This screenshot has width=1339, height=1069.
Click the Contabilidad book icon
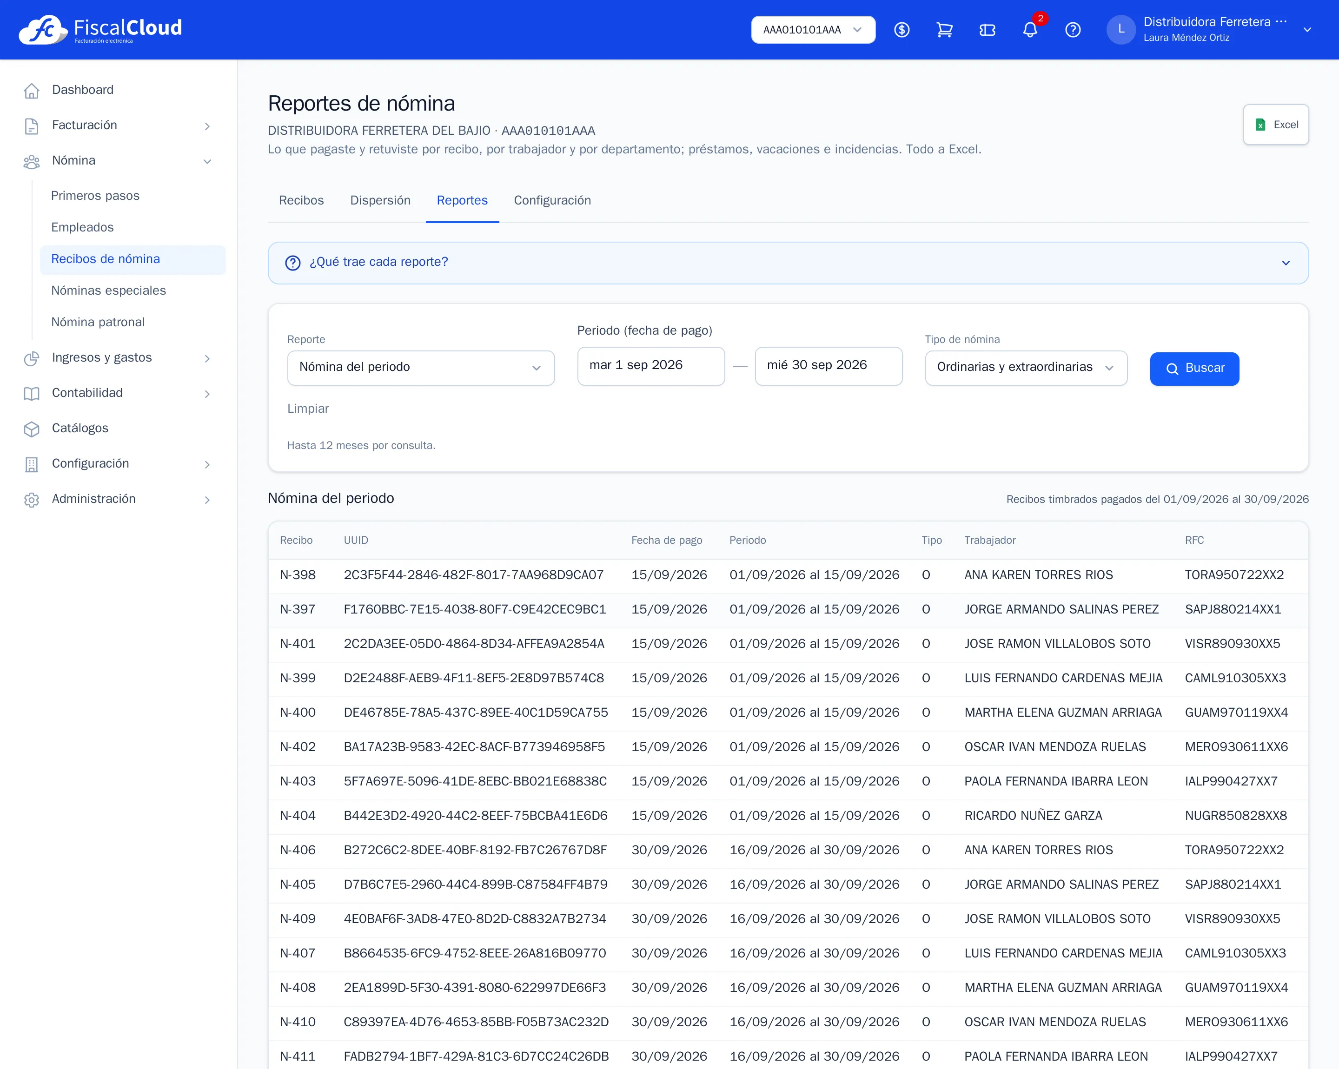[32, 394]
